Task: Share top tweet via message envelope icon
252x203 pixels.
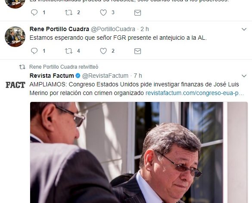Action: (137, 13)
